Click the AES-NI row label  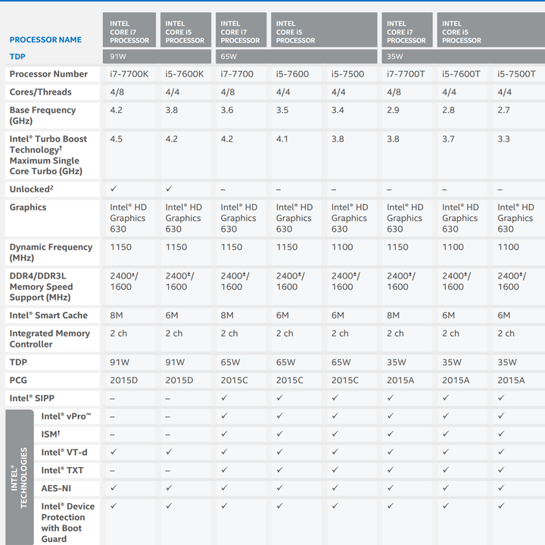point(56,488)
